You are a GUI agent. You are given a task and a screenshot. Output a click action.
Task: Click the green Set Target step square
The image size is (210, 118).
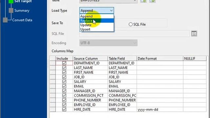(11, 1)
